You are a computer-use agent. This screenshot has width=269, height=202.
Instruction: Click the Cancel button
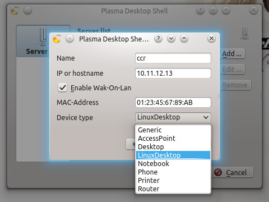coord(233,172)
